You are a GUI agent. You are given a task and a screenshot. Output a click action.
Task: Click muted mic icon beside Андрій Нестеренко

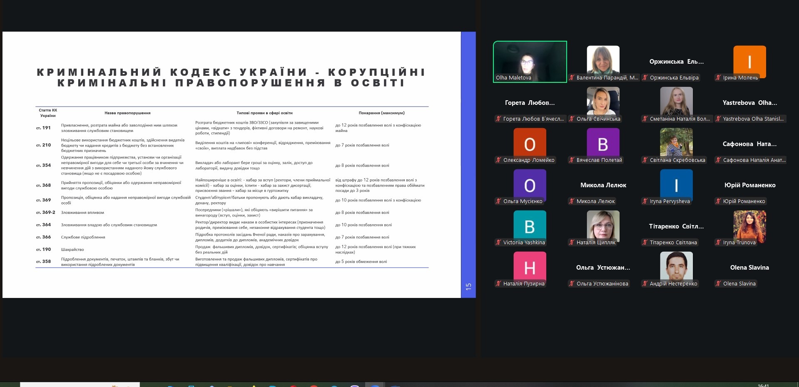coord(645,284)
